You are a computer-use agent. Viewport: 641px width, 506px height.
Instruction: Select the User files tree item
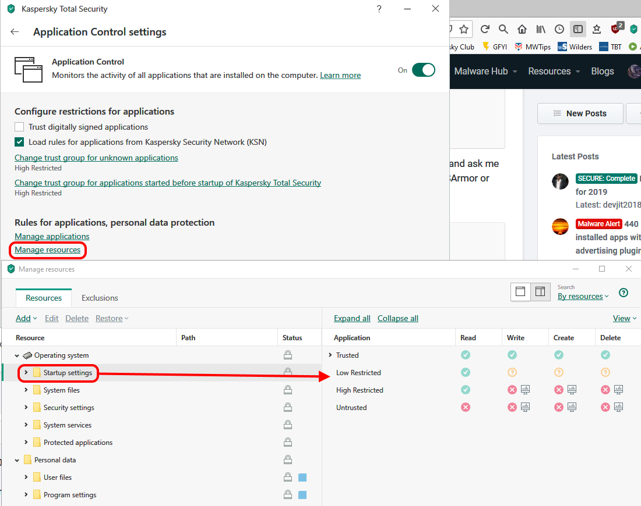point(58,478)
